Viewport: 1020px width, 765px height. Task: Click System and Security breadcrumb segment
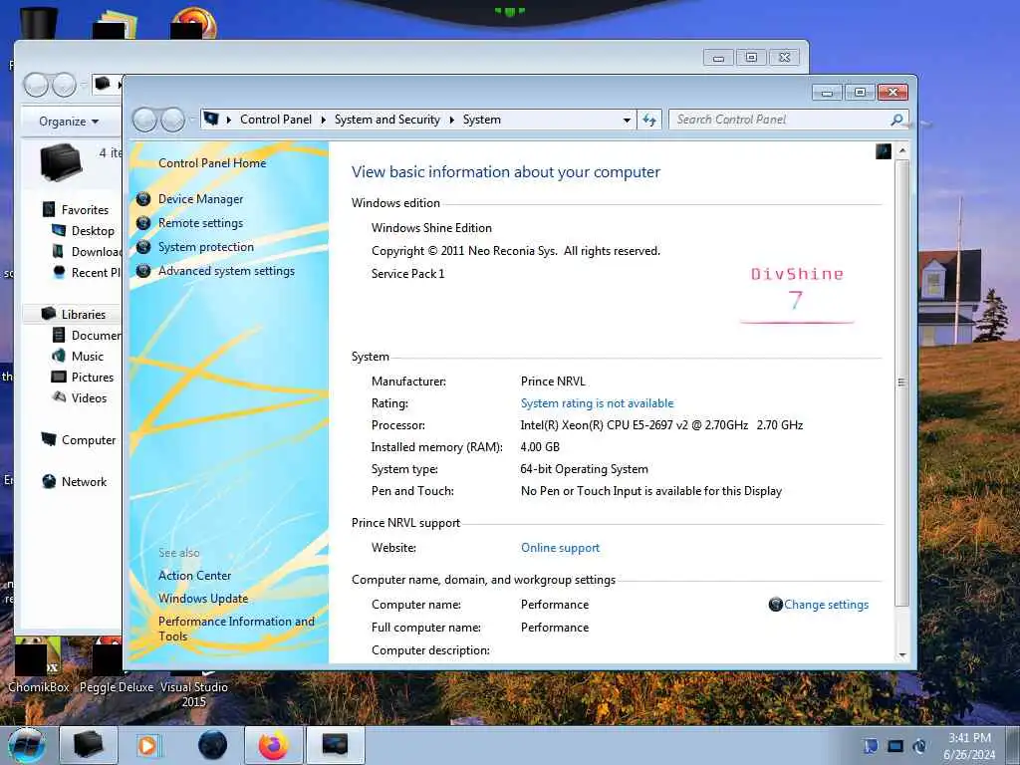coord(387,120)
